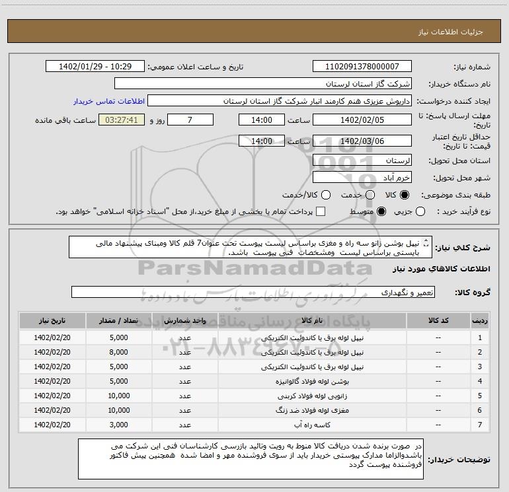Click row 4 unit cell عدد
Viewport: 509px width, 492px height.
184,382
